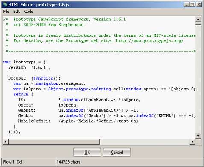Click the horizontal scrollbar thumb
This screenshot has width=204, height=167.
pos(54,142)
